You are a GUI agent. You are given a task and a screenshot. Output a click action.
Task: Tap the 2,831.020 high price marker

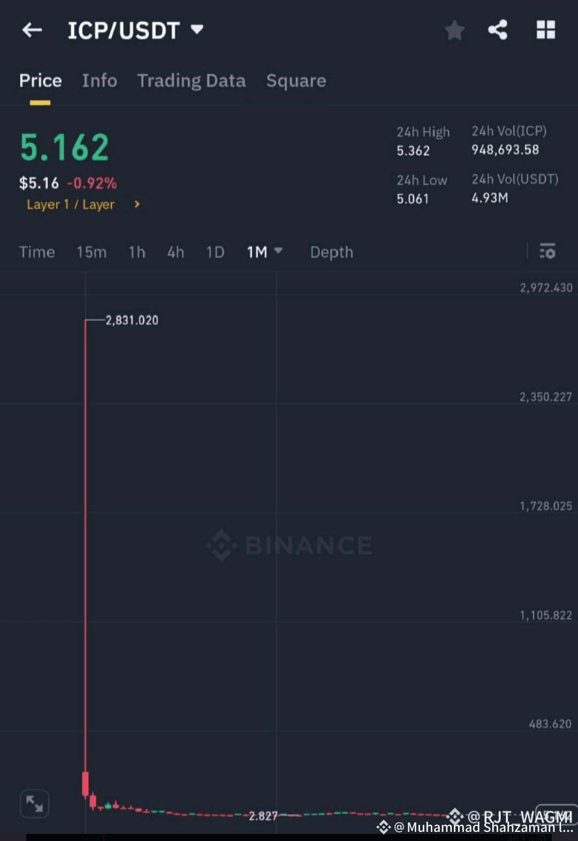[132, 320]
